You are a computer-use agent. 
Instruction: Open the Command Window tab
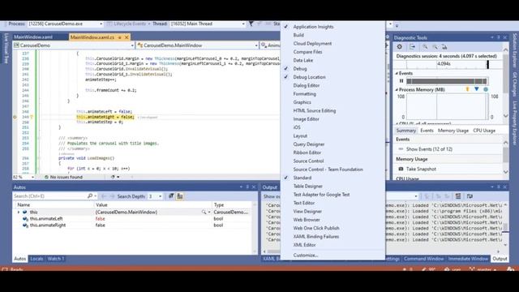click(x=423, y=259)
